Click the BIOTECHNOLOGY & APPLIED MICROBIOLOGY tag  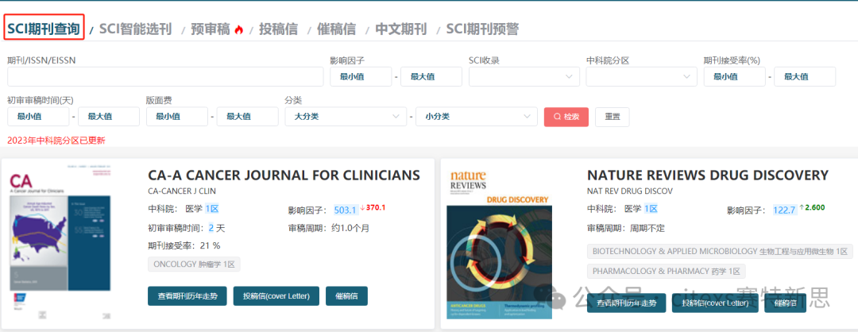tap(720, 252)
